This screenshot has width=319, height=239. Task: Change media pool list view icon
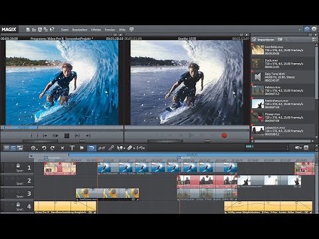[314, 39]
